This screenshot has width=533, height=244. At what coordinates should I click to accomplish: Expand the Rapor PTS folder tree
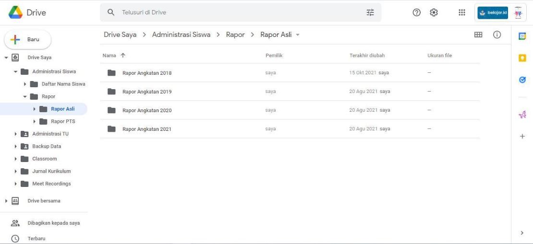click(35, 122)
